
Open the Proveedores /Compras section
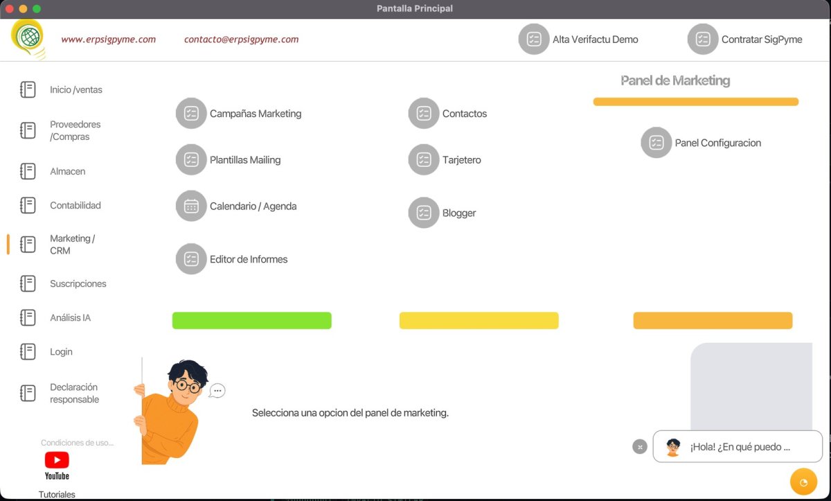75,130
